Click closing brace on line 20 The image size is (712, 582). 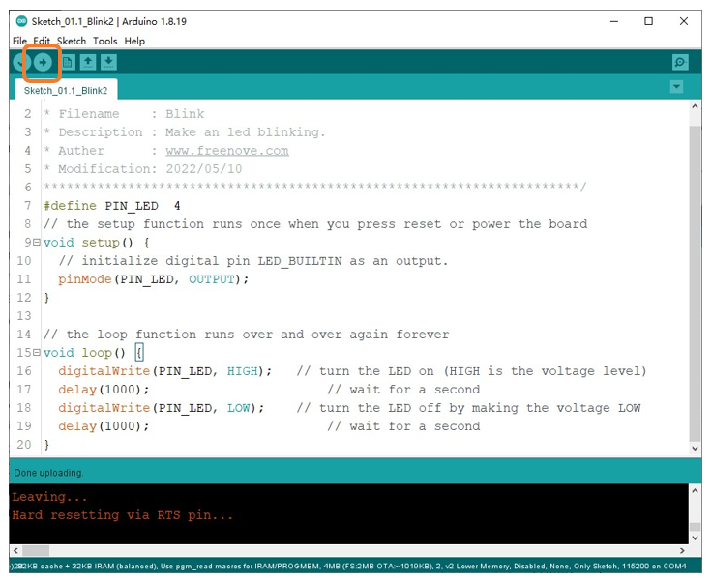pyautogui.click(x=46, y=445)
